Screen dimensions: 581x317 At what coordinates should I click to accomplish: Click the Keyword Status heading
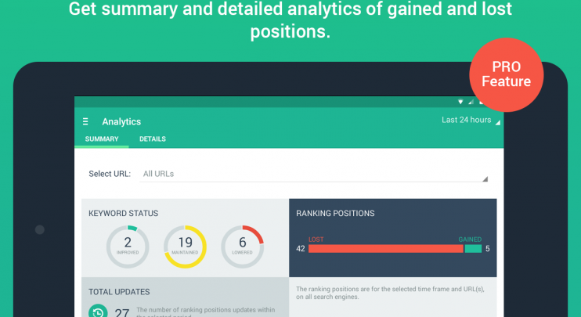[124, 214]
